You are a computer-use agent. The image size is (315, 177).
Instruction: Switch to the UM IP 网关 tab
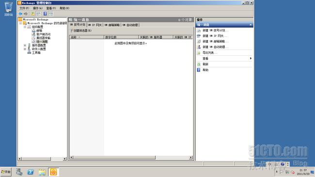coord(95,25)
